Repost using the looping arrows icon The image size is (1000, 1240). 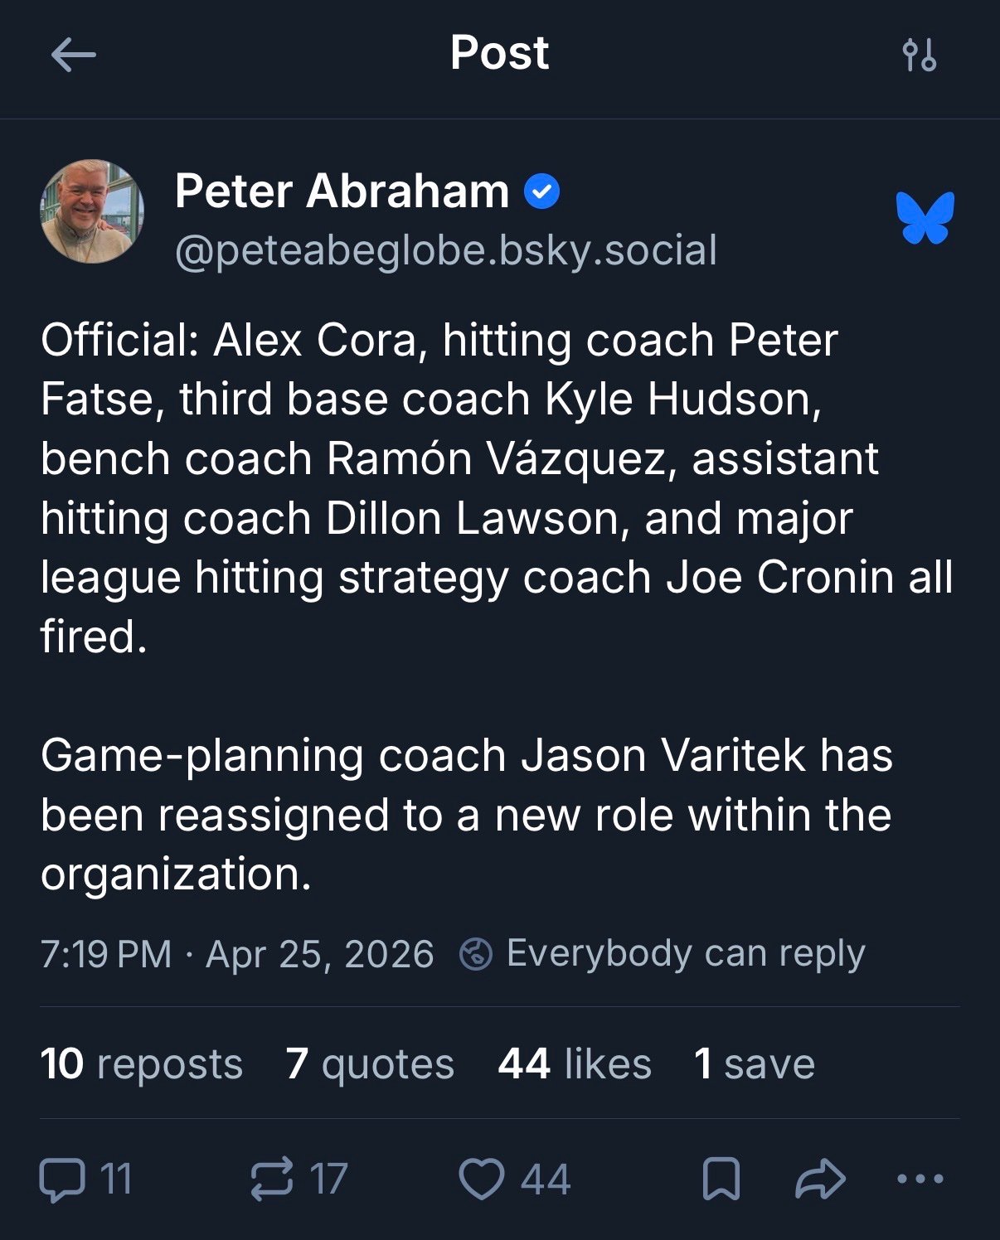tap(272, 1179)
